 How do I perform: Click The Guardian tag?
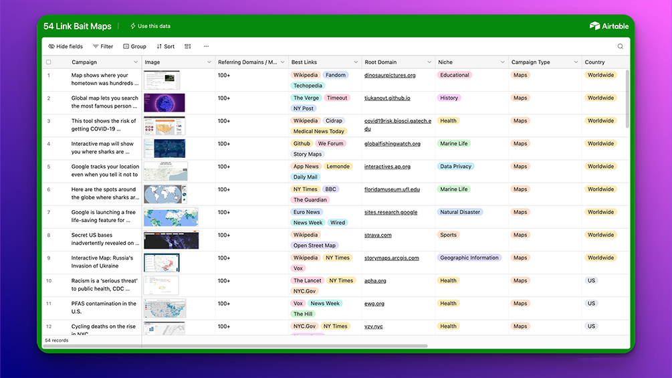(x=310, y=200)
